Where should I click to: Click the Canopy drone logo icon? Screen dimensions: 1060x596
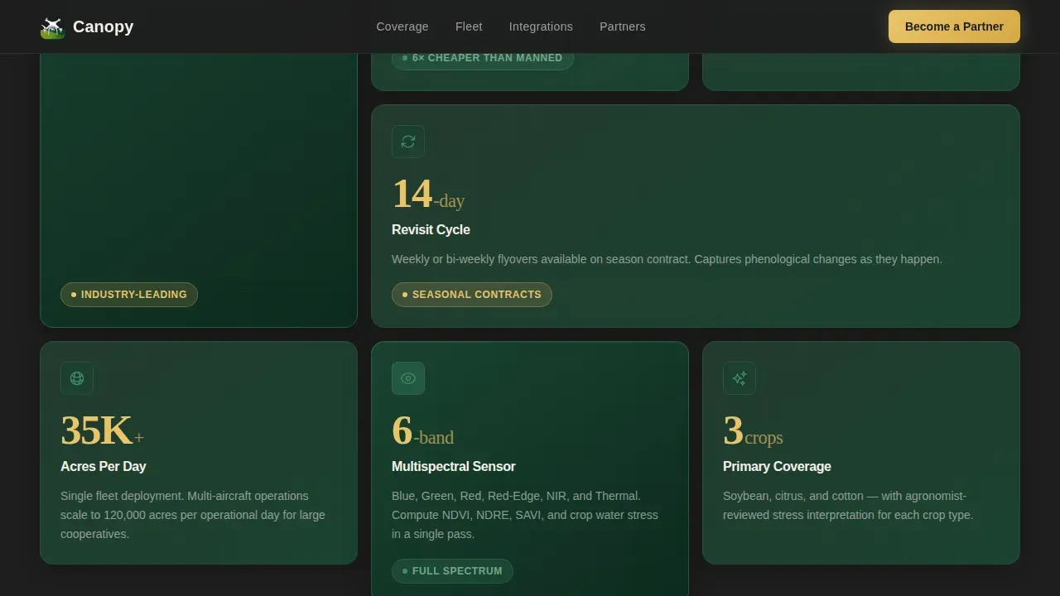tap(52, 26)
